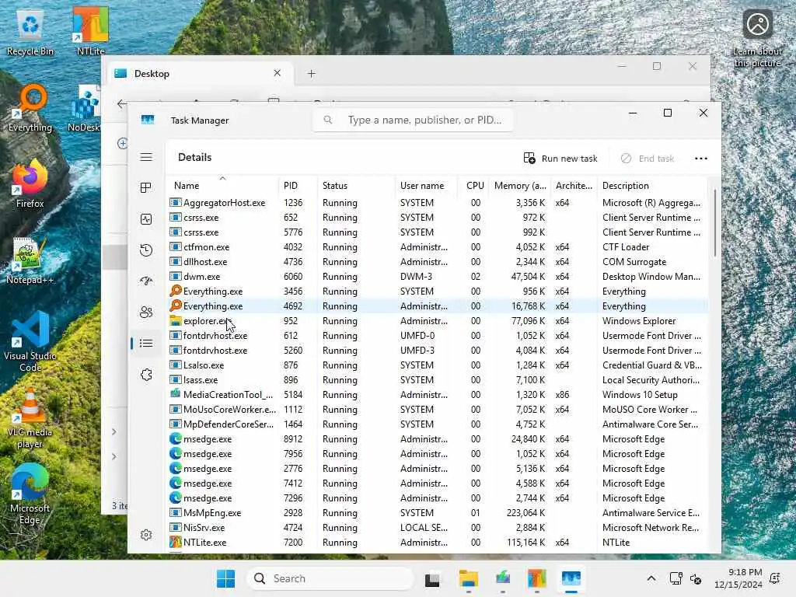
Task: Select NisSrv.exe process
Action: (x=437, y=528)
